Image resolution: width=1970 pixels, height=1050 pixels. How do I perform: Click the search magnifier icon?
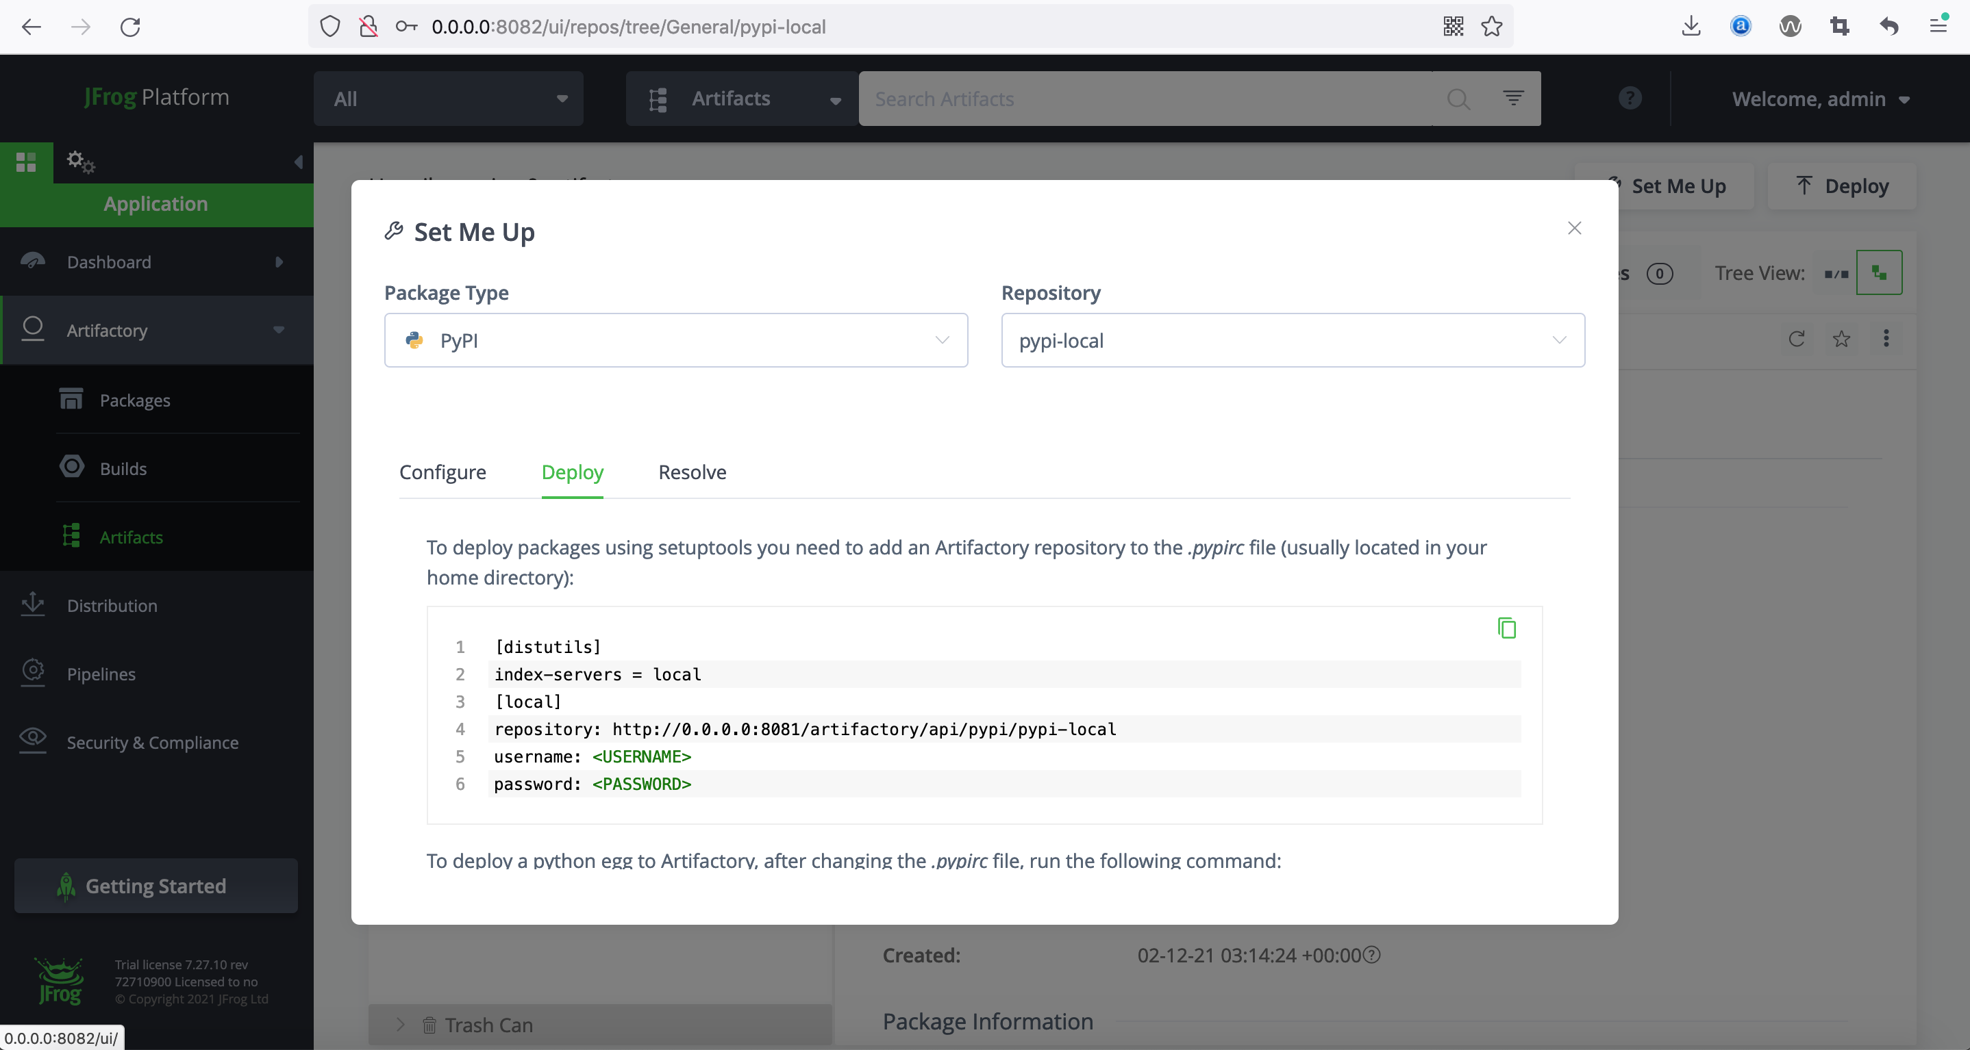1458,99
